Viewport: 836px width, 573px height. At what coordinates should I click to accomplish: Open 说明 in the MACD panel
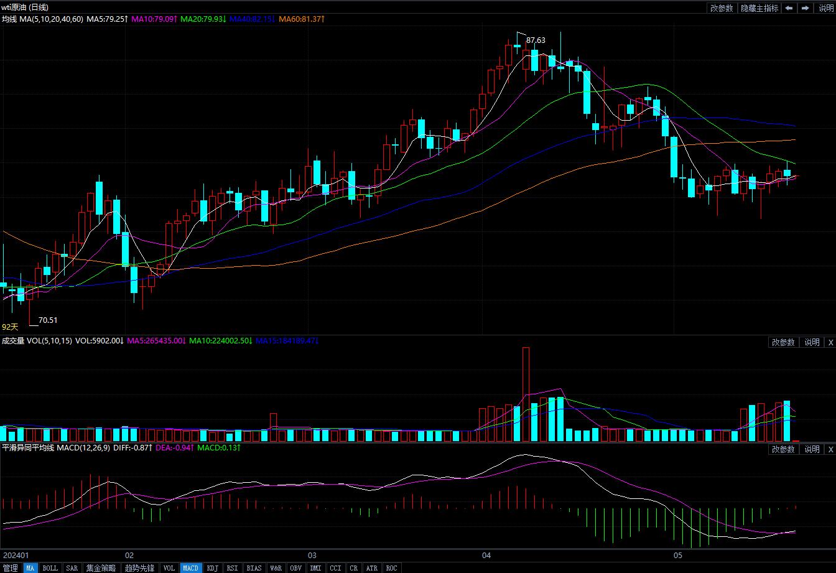tap(812, 449)
